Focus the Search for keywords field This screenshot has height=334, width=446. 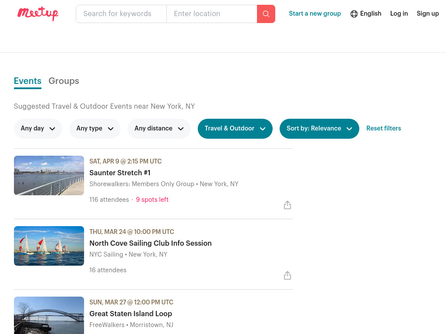point(121,14)
